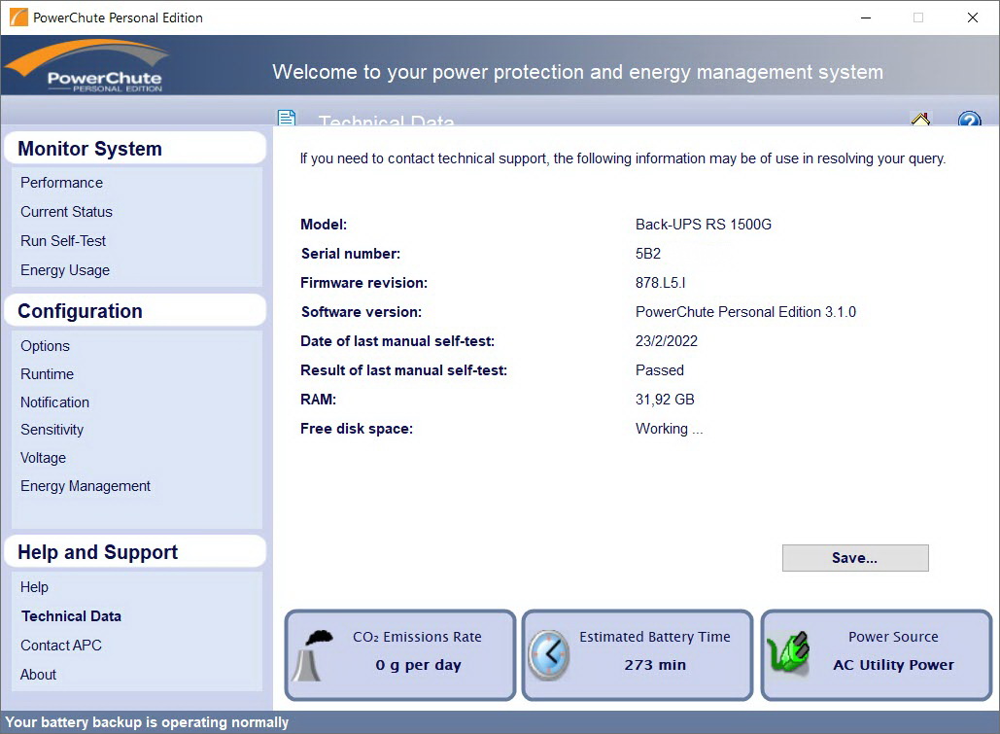
Task: Click the 'Free disk space:' label
Action: coord(357,429)
